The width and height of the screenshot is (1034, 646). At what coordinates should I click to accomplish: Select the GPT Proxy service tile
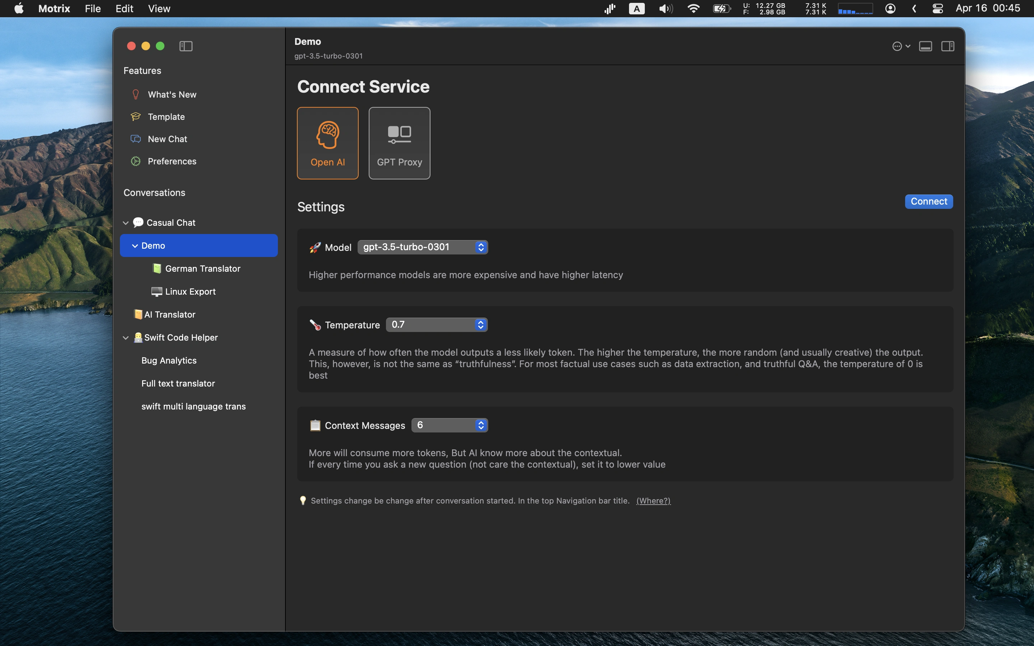click(x=399, y=143)
